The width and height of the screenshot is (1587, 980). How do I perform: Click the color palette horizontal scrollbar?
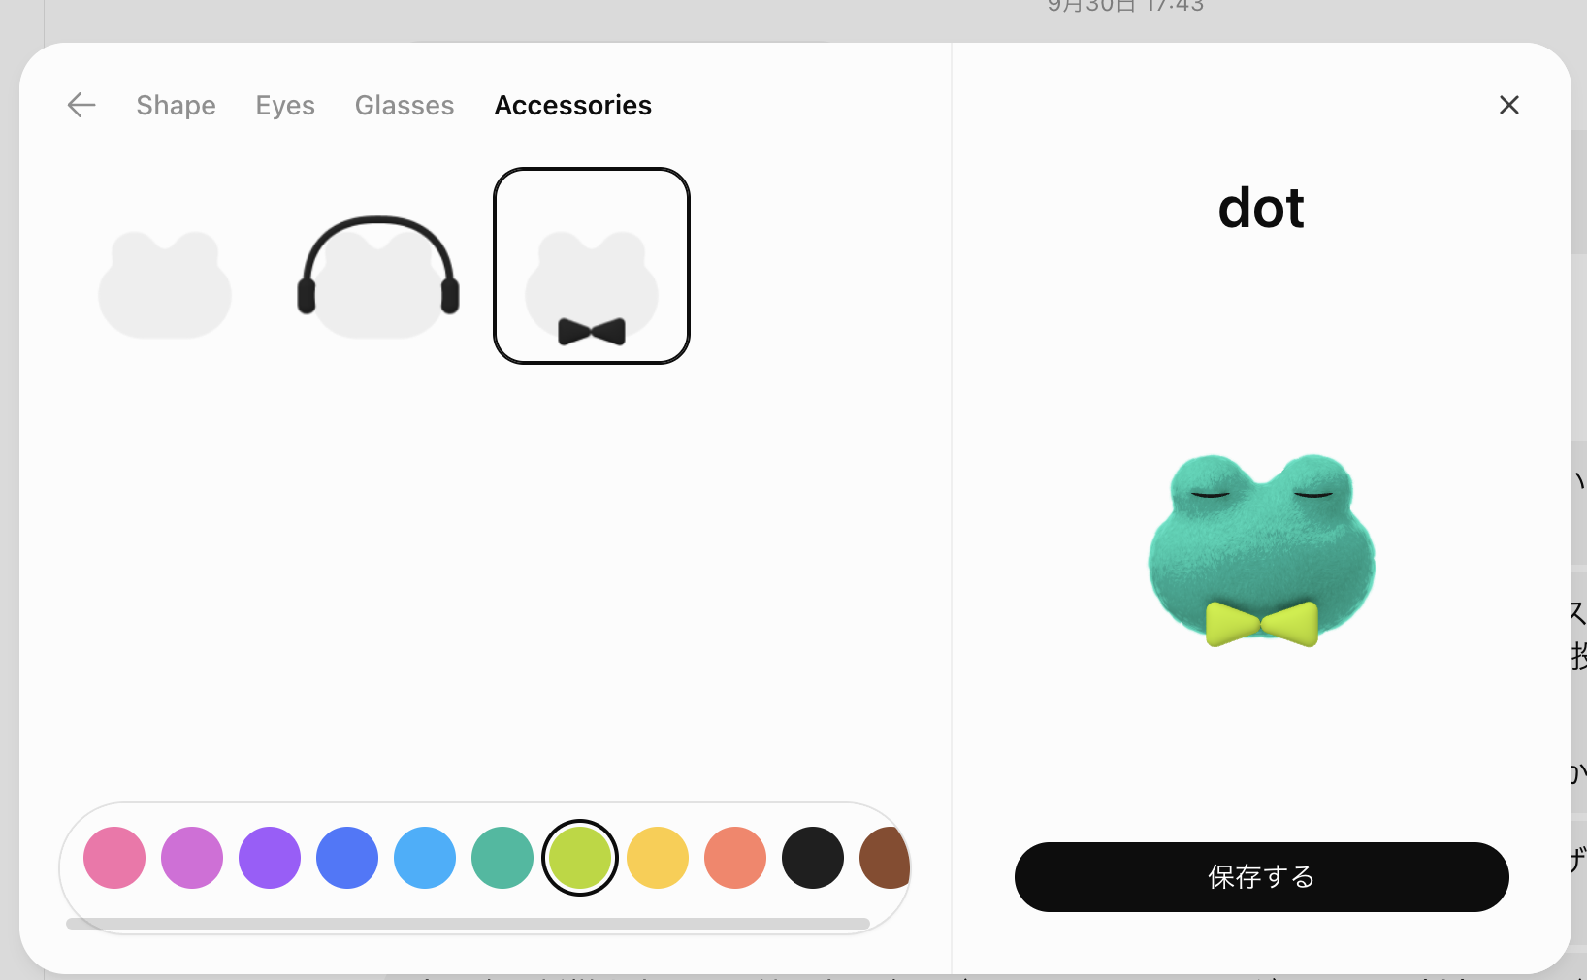click(x=468, y=924)
